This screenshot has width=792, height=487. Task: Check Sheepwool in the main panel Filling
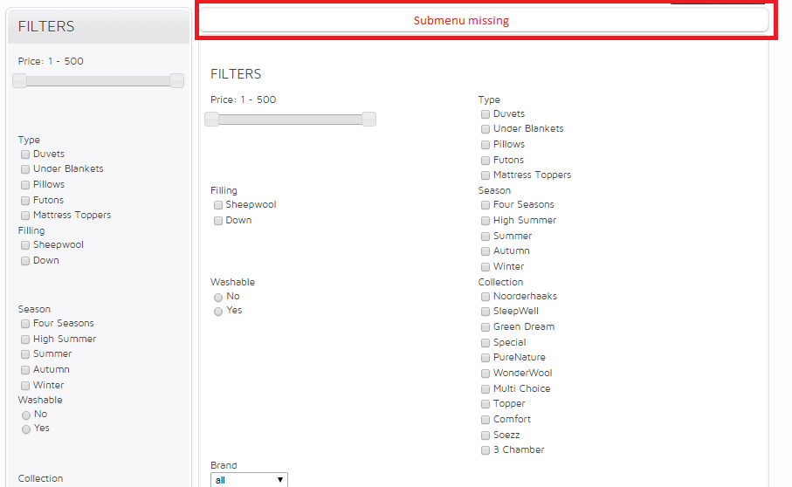pyautogui.click(x=218, y=205)
